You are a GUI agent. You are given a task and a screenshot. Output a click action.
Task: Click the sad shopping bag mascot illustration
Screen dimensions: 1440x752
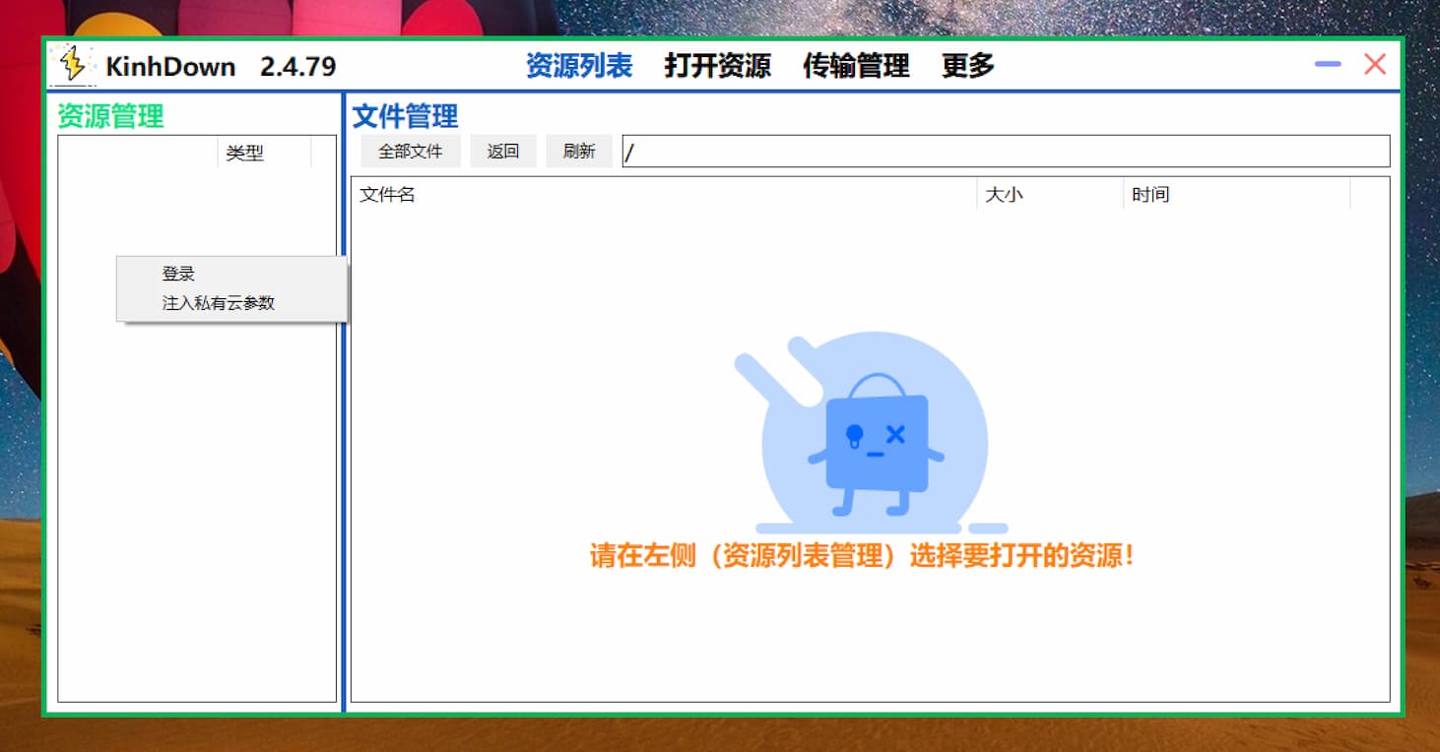coord(873,435)
